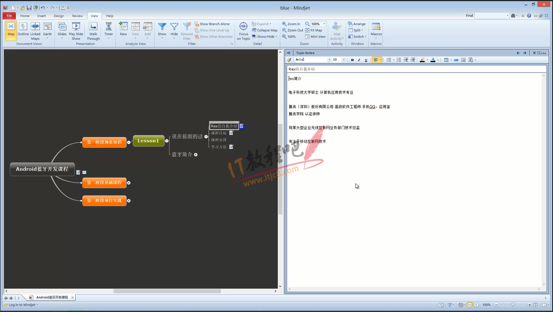Image resolution: width=553 pixels, height=312 pixels.
Task: Click text highlight color swatch
Action: [x=422, y=60]
